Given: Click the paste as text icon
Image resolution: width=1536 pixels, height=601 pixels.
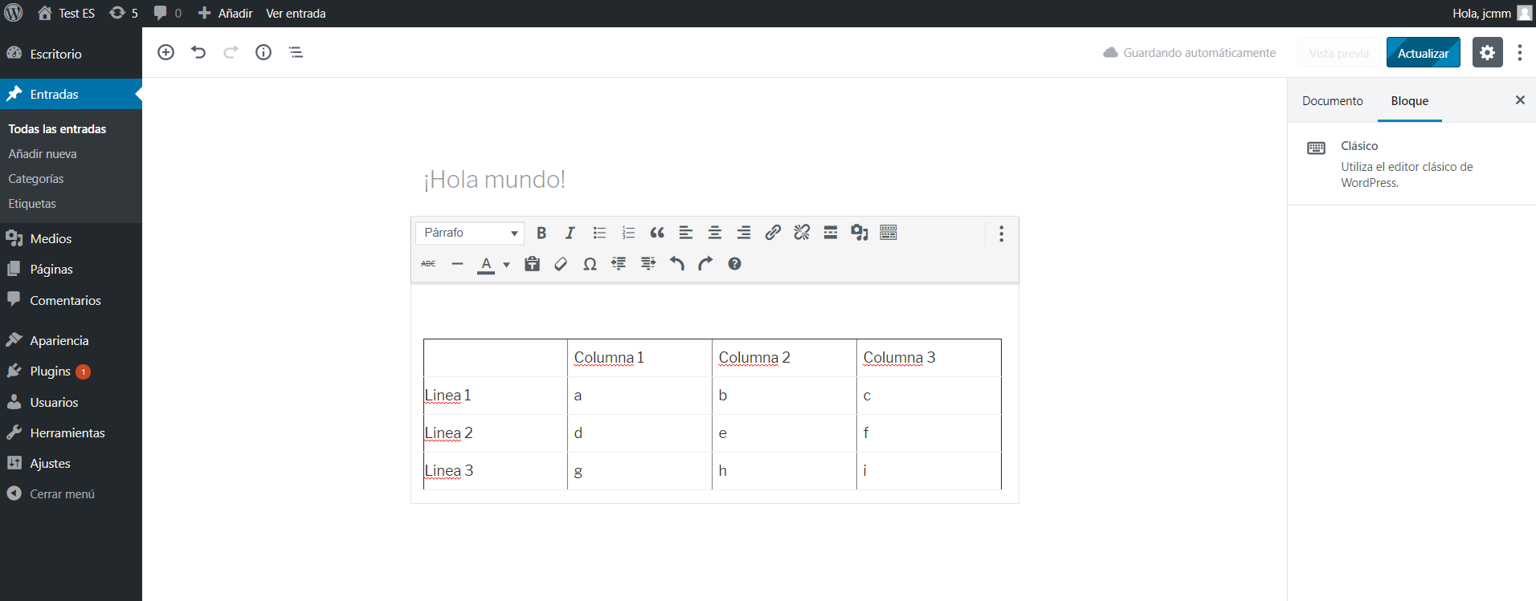Looking at the screenshot, I should [532, 264].
